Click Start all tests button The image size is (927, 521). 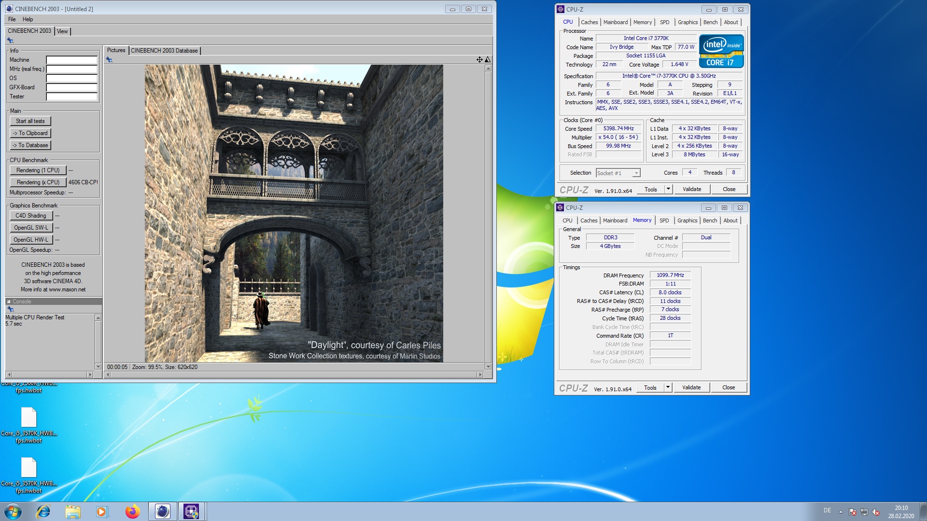tap(30, 121)
